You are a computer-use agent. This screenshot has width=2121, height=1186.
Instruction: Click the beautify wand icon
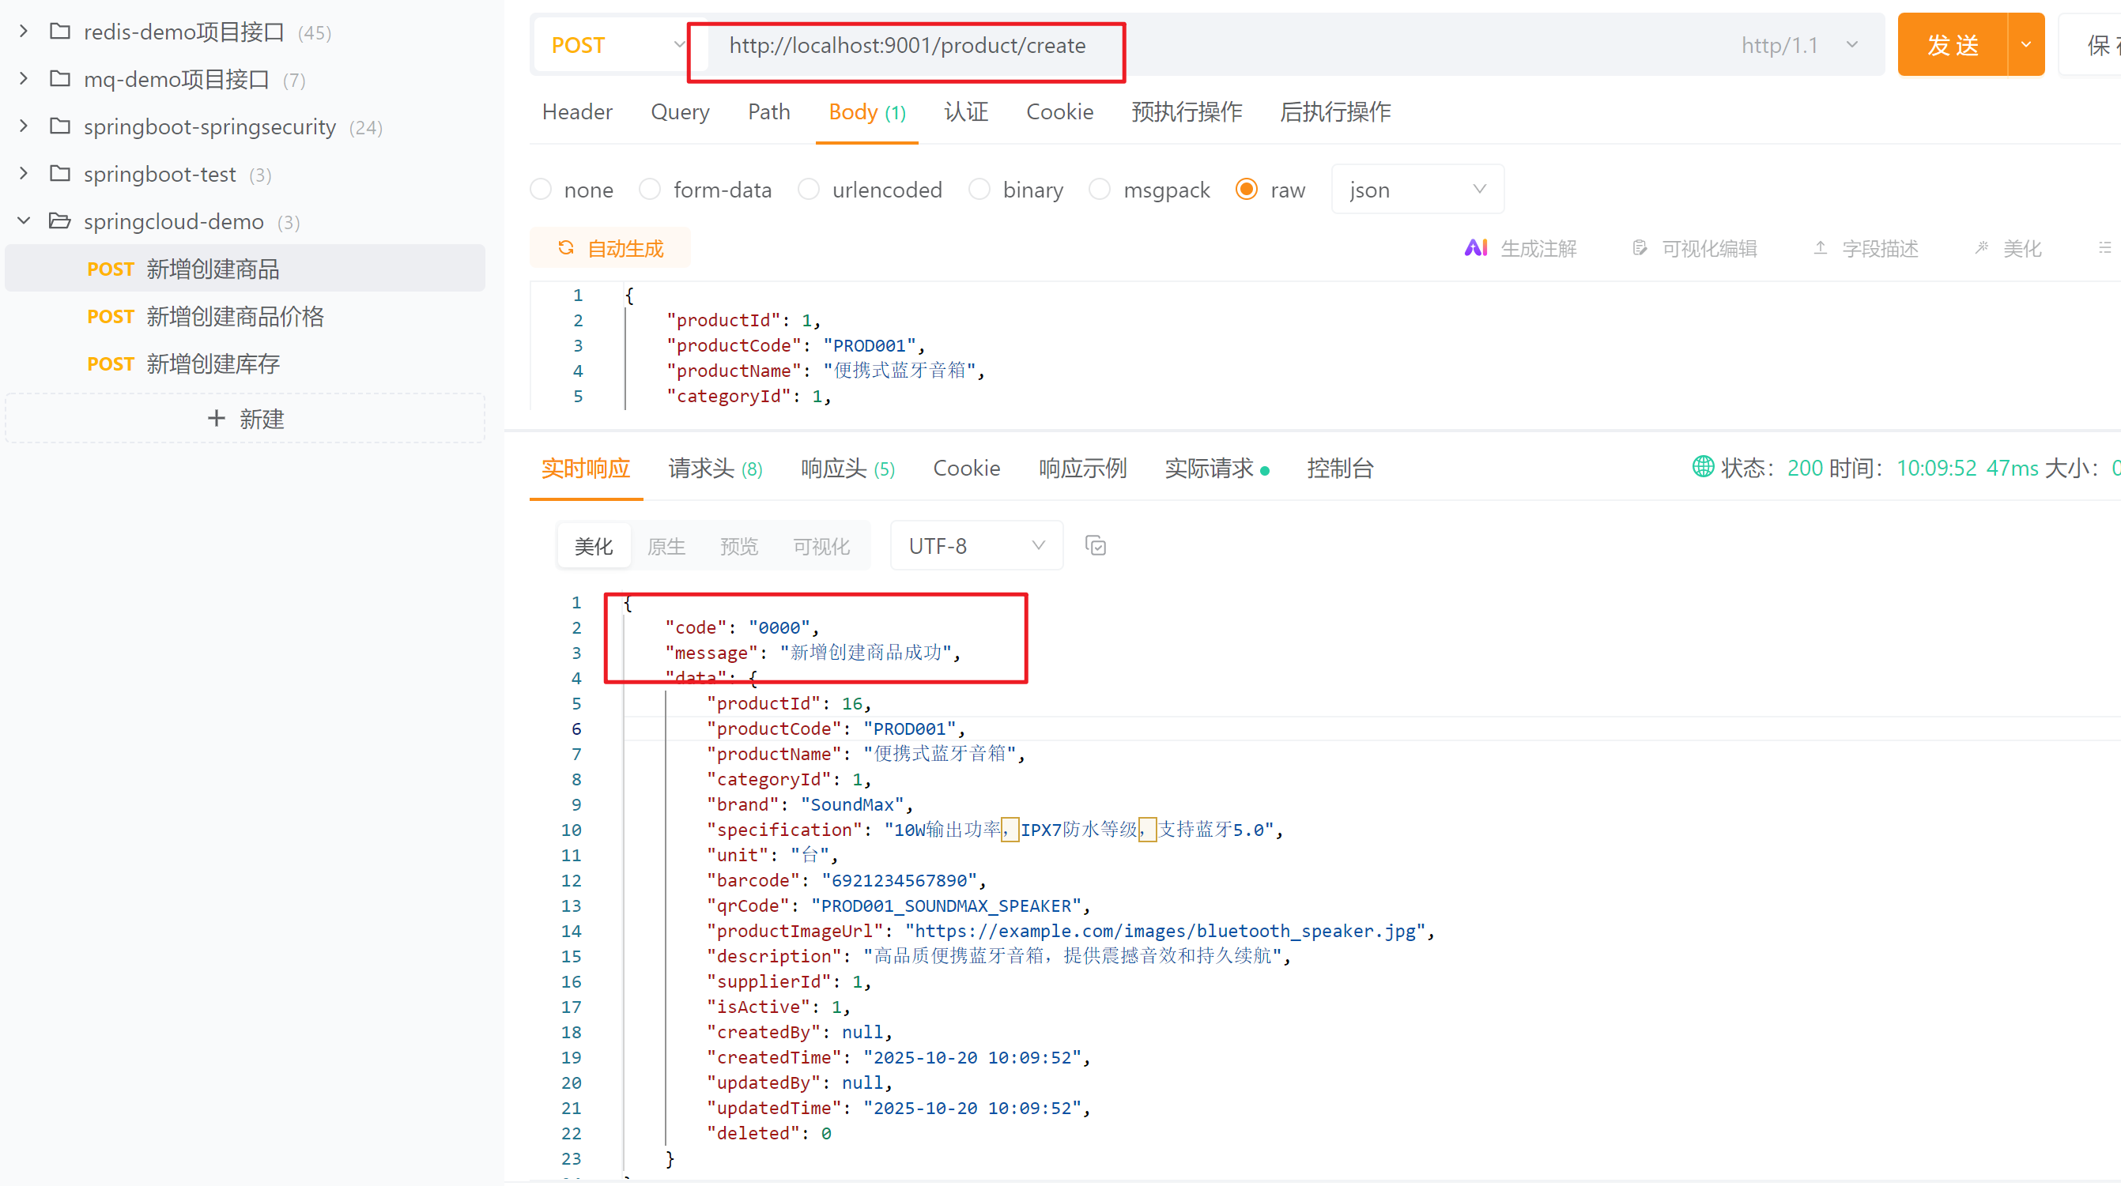point(1982,248)
